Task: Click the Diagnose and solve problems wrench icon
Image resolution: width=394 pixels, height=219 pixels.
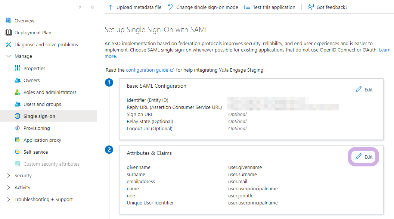Action: point(9,44)
